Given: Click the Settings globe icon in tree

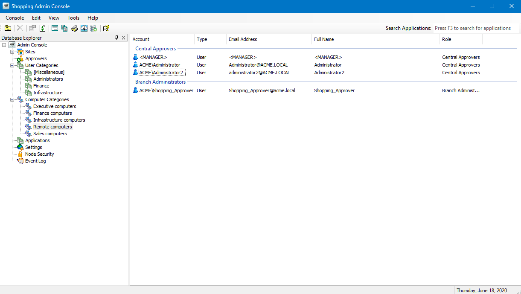Looking at the screenshot, I should tap(20, 147).
